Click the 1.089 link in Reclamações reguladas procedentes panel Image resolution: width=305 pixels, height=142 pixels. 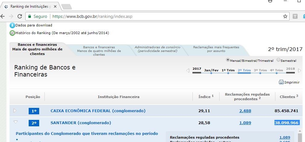pos(285,137)
